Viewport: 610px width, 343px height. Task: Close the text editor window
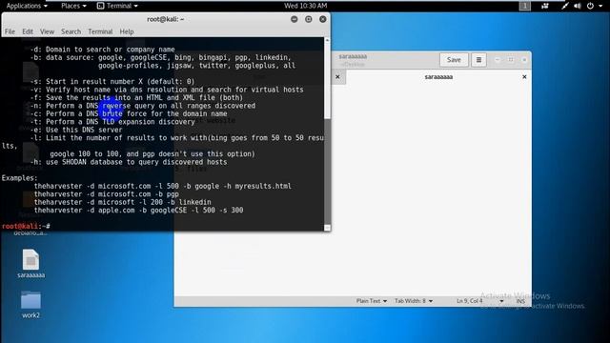click(524, 59)
